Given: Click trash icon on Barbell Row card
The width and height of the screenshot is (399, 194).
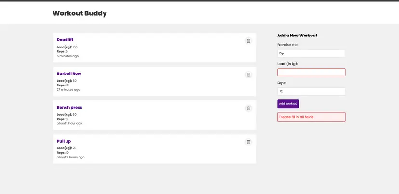Looking at the screenshot, I should click(x=248, y=74).
